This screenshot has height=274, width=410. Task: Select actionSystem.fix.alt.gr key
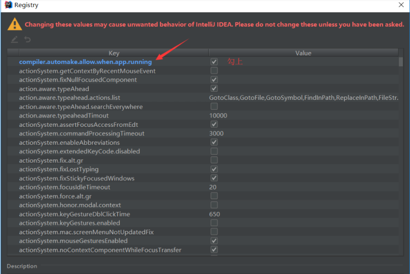(51, 160)
